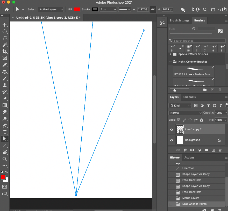This screenshot has height=211, width=228.
Task: Open the Normal blend mode dropdown
Action: [x=186, y=113]
